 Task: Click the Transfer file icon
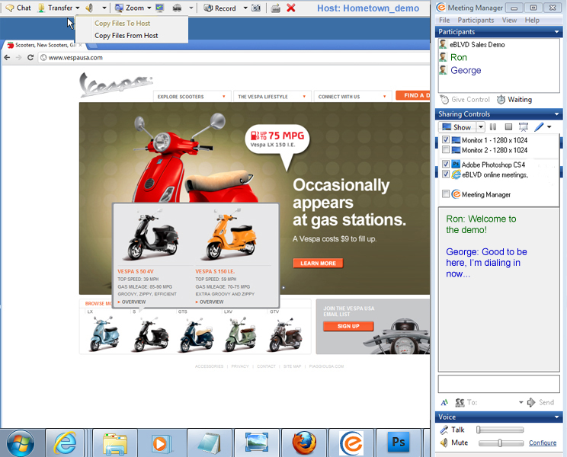pos(42,8)
